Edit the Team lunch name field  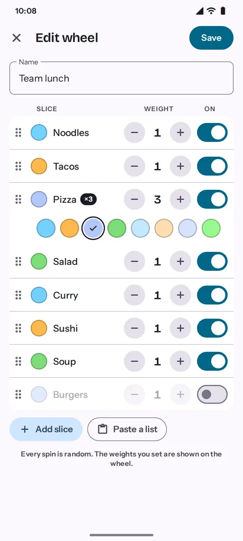(x=121, y=78)
